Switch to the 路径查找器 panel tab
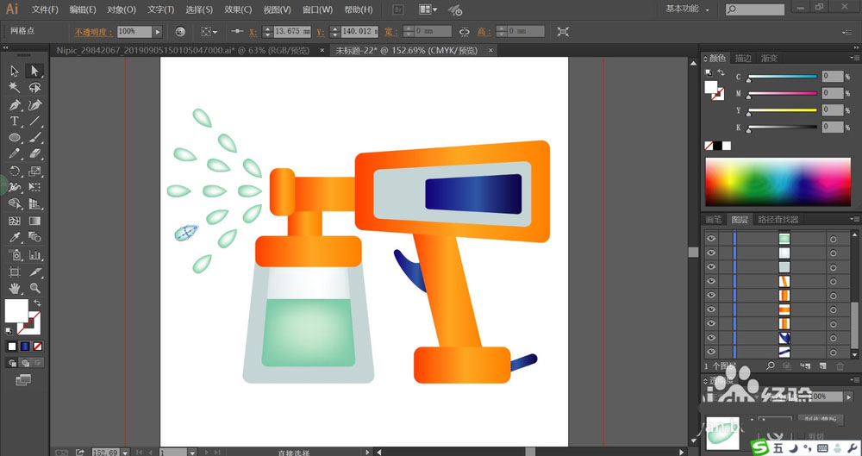This screenshot has width=862, height=456. coord(778,220)
